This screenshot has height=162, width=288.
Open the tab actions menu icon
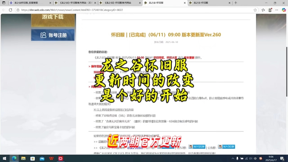4,3
